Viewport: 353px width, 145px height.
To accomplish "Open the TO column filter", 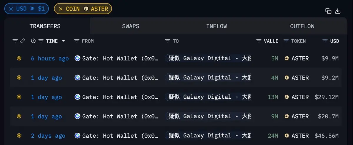I will pos(168,41).
